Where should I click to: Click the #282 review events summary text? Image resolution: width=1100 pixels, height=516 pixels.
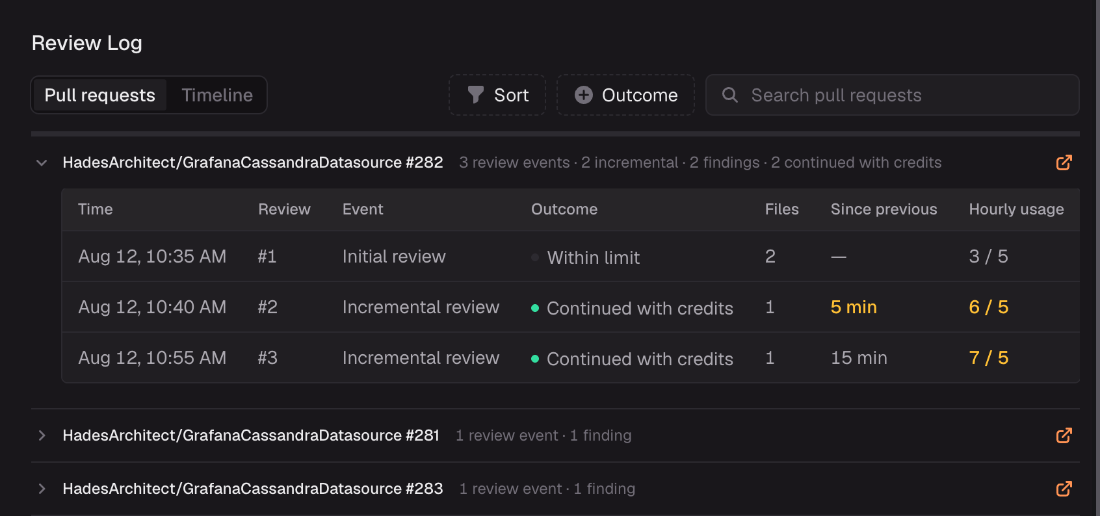(700, 162)
